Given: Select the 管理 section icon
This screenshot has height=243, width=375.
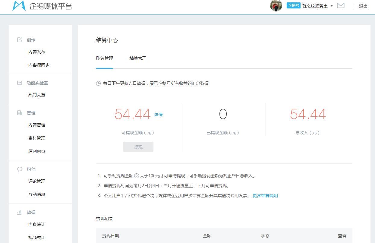Looking at the screenshot, I should coord(19,112).
